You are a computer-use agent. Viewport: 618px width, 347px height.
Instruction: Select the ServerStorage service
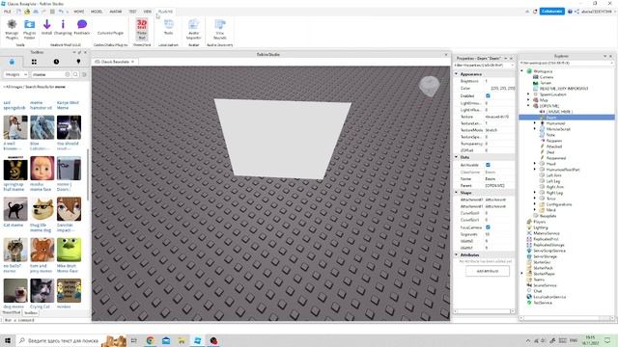[x=545, y=256]
